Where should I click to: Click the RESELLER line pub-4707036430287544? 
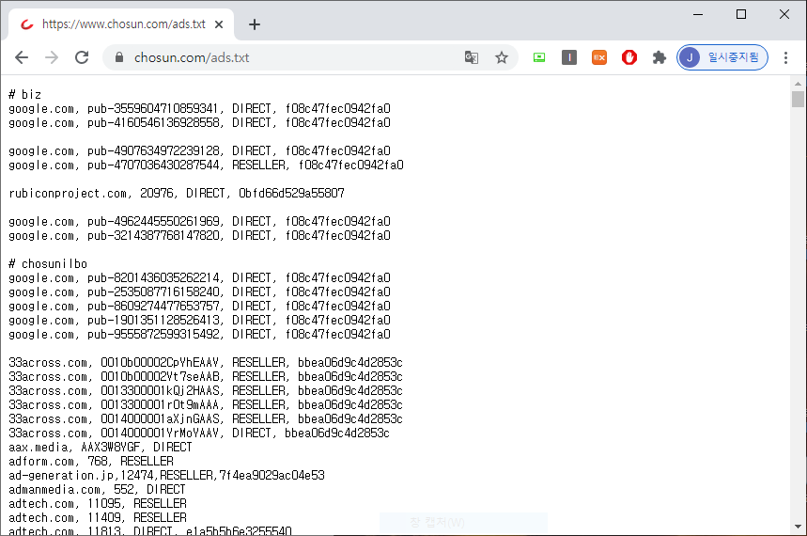[x=206, y=165]
